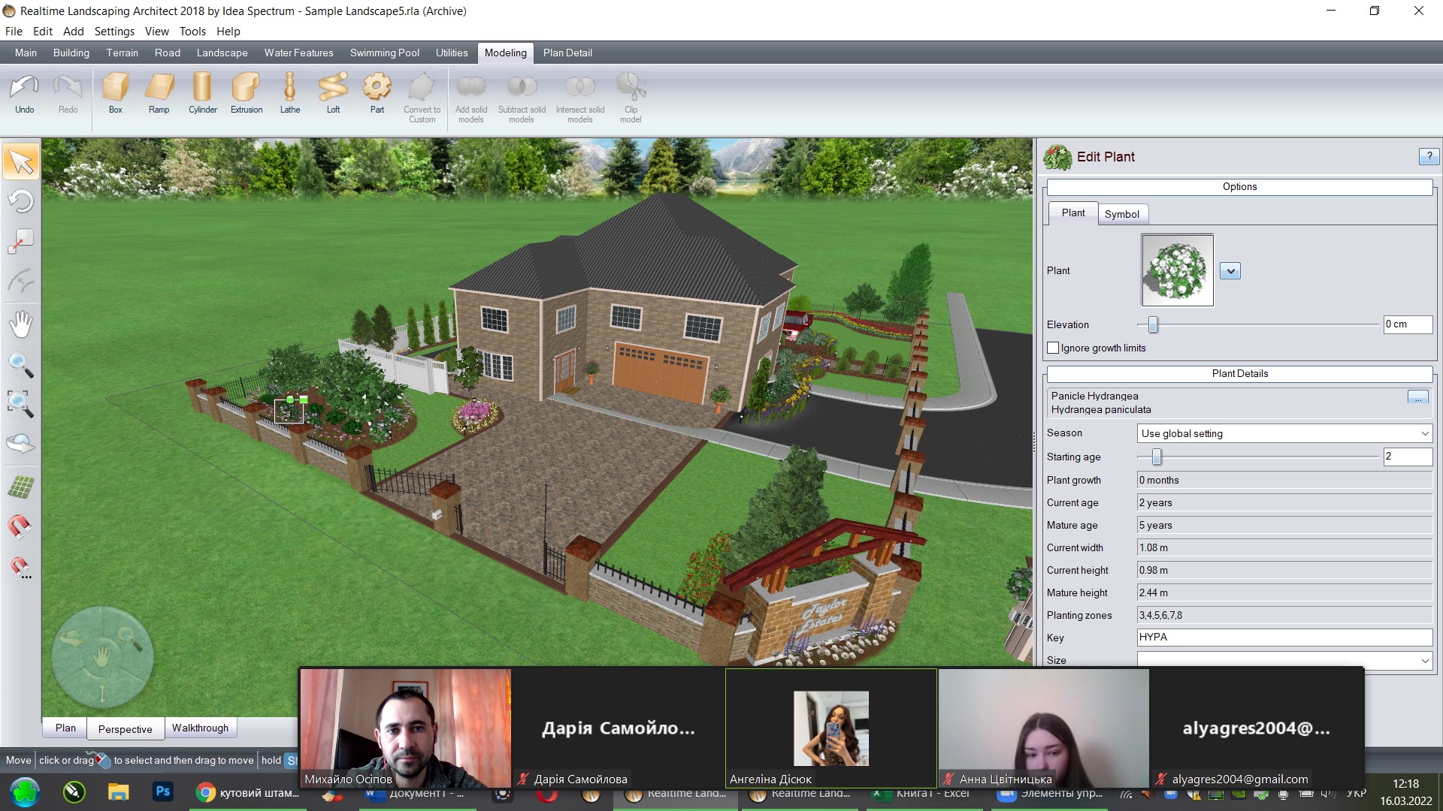This screenshot has width=1443, height=811.
Task: Click the Windows Start button
Action: tap(25, 792)
